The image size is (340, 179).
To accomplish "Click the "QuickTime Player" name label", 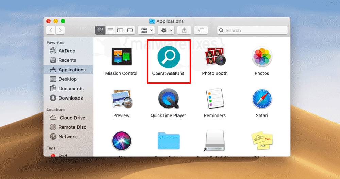I will tap(168, 116).
